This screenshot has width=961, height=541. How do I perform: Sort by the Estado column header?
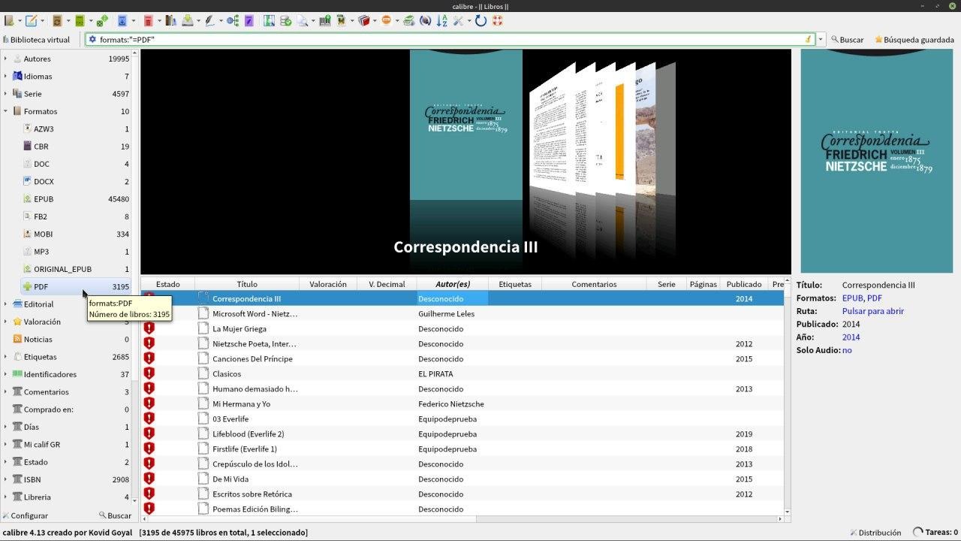[x=168, y=284]
